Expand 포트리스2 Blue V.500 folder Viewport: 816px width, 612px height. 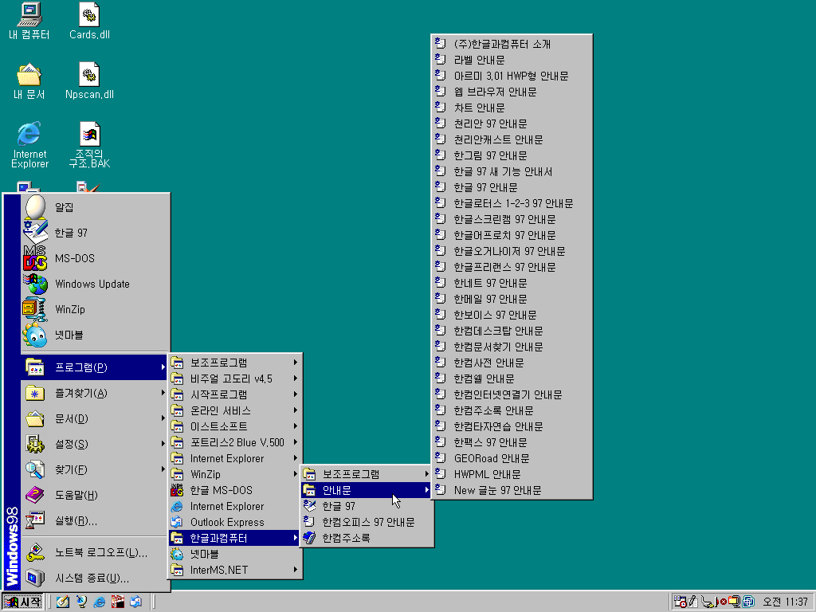235,442
